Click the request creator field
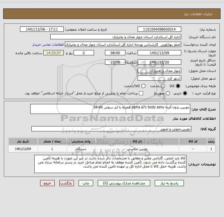Image resolution: width=224 pixels, height=217 pixels. pos(123,45)
